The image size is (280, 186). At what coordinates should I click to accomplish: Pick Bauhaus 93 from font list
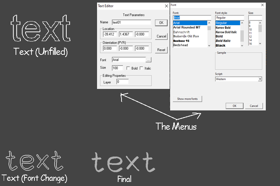181,41
